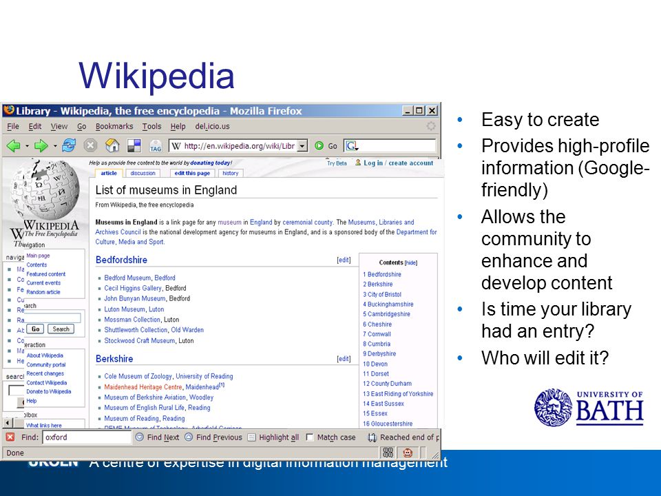The width and height of the screenshot is (661, 496).
Task: Click the Featured content sidebar link
Action: [45, 273]
